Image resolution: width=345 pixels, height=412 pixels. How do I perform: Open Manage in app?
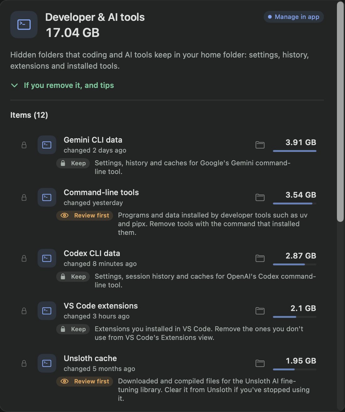[x=294, y=17]
